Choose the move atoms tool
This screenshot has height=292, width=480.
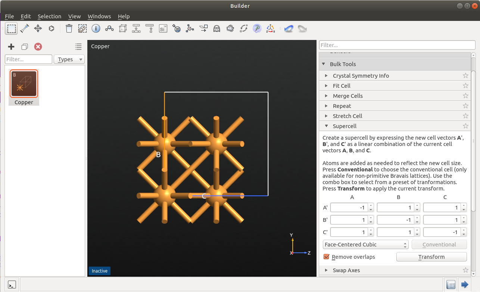coord(38,28)
